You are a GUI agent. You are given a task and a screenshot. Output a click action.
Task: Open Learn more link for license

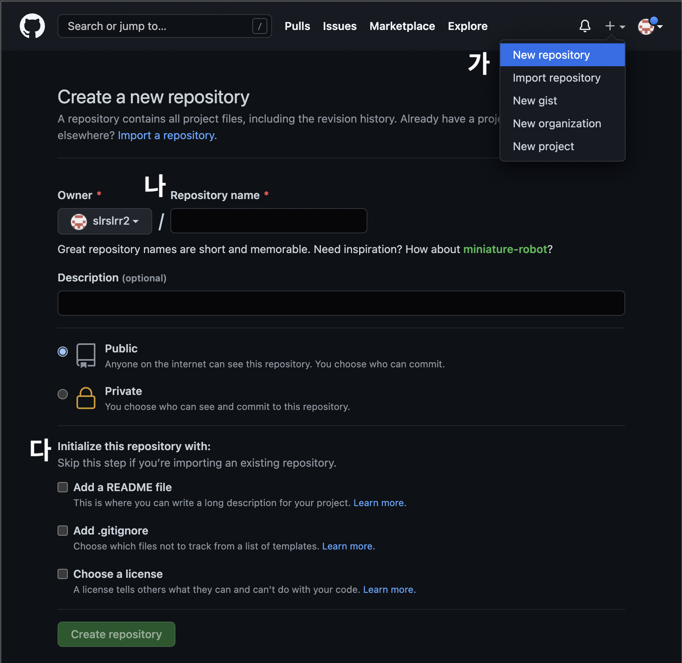pyautogui.click(x=389, y=590)
